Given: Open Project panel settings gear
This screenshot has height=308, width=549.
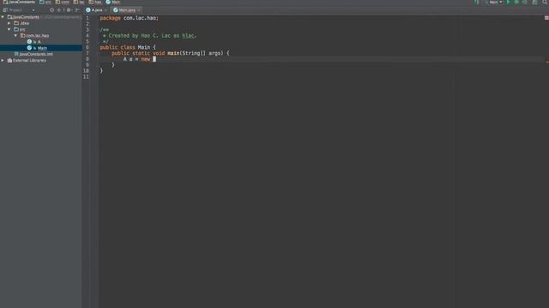Looking at the screenshot, I should [69, 10].
